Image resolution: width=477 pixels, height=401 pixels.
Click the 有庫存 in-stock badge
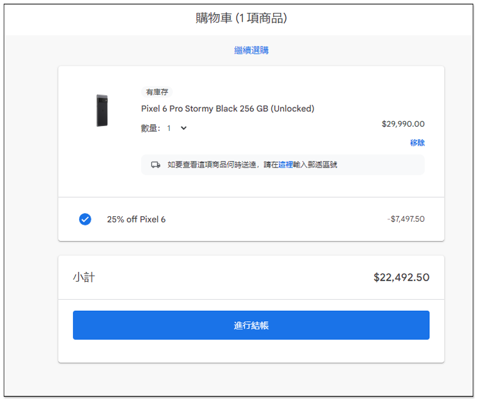pyautogui.click(x=157, y=92)
